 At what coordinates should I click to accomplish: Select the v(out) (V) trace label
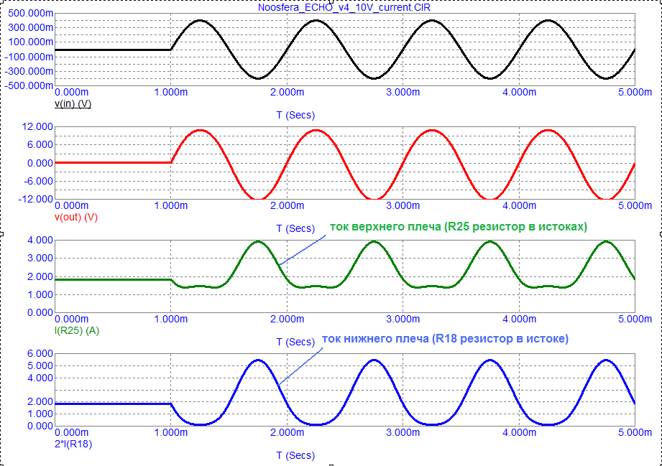point(76,217)
